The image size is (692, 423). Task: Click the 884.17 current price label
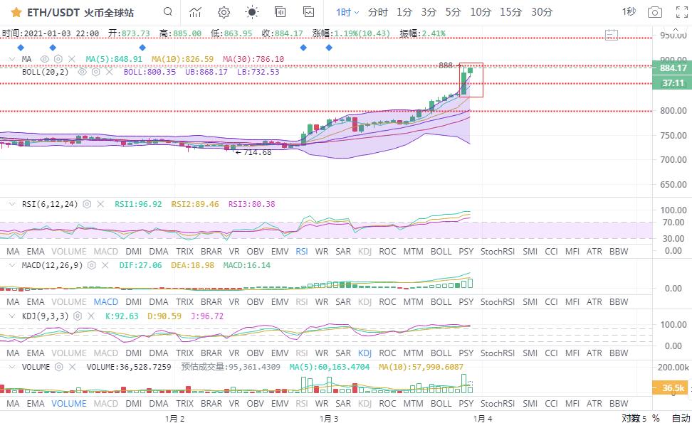[x=673, y=68]
